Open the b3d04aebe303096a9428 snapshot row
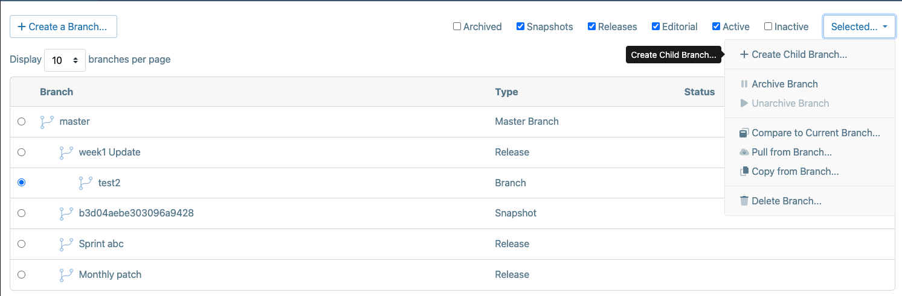This screenshot has width=902, height=296. [453, 213]
